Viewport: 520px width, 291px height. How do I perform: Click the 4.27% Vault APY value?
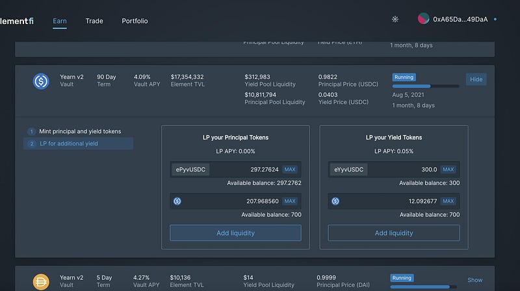pos(141,277)
